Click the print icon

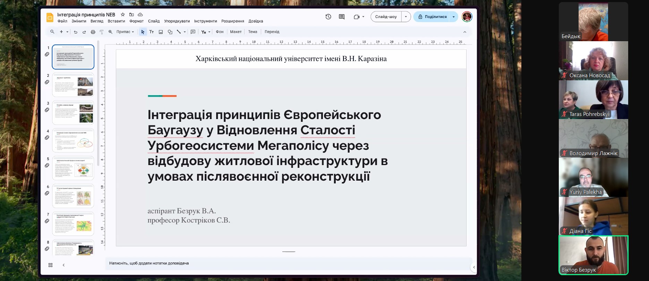93,32
